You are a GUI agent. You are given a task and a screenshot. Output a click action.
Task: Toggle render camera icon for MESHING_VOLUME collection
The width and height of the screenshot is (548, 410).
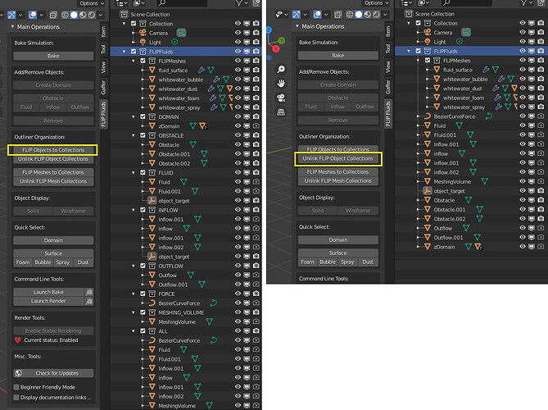click(x=256, y=312)
